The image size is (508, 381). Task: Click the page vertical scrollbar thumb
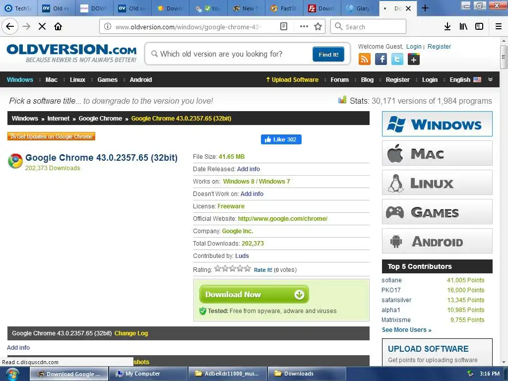504,57
